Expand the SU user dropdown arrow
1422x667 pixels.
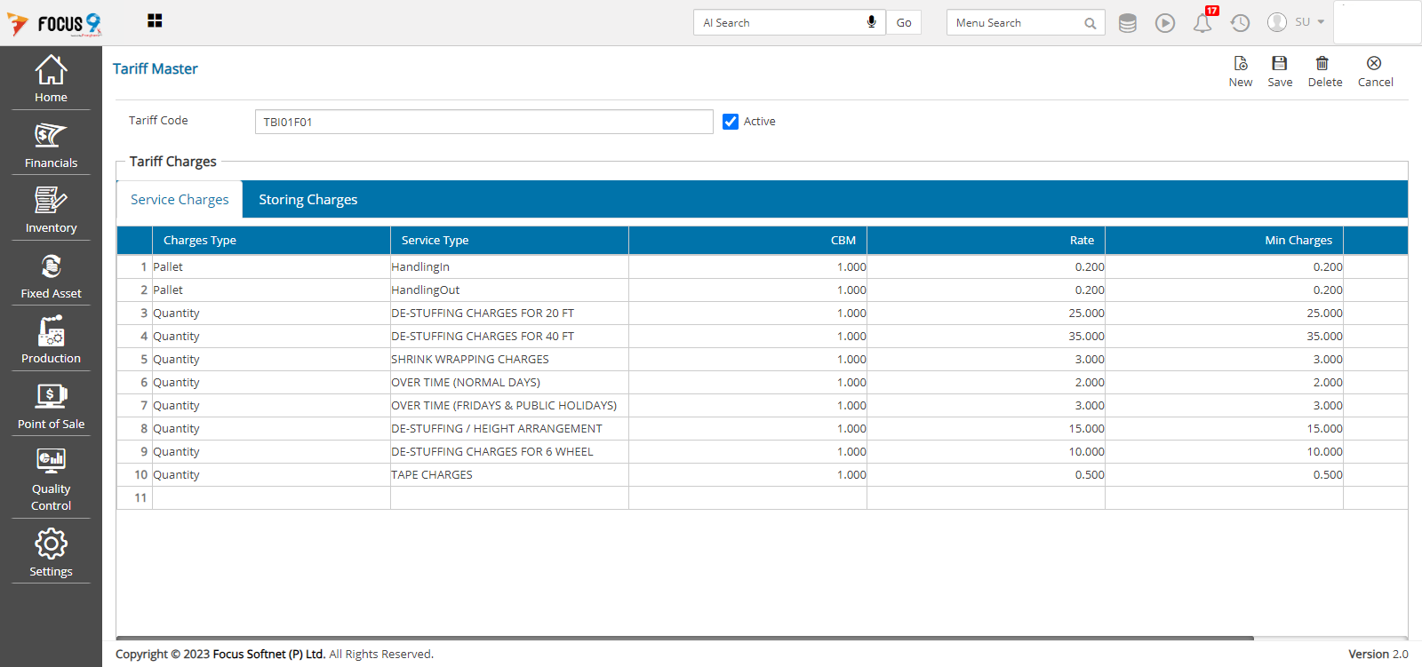(1321, 22)
